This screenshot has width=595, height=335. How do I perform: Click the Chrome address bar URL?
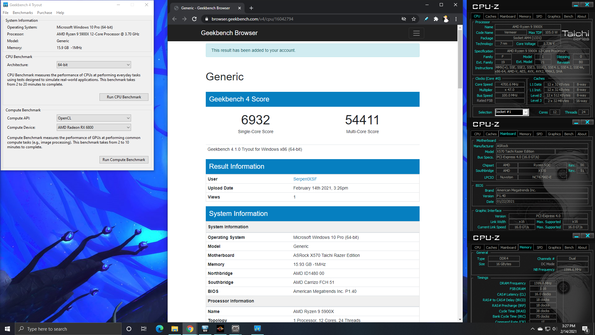click(x=252, y=19)
